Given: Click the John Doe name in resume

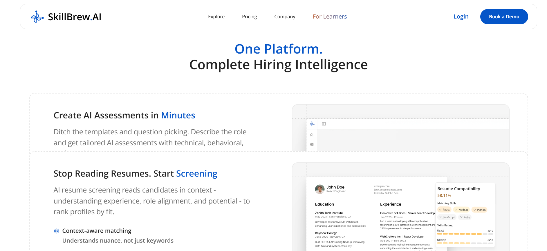Looking at the screenshot, I should 335,187.
